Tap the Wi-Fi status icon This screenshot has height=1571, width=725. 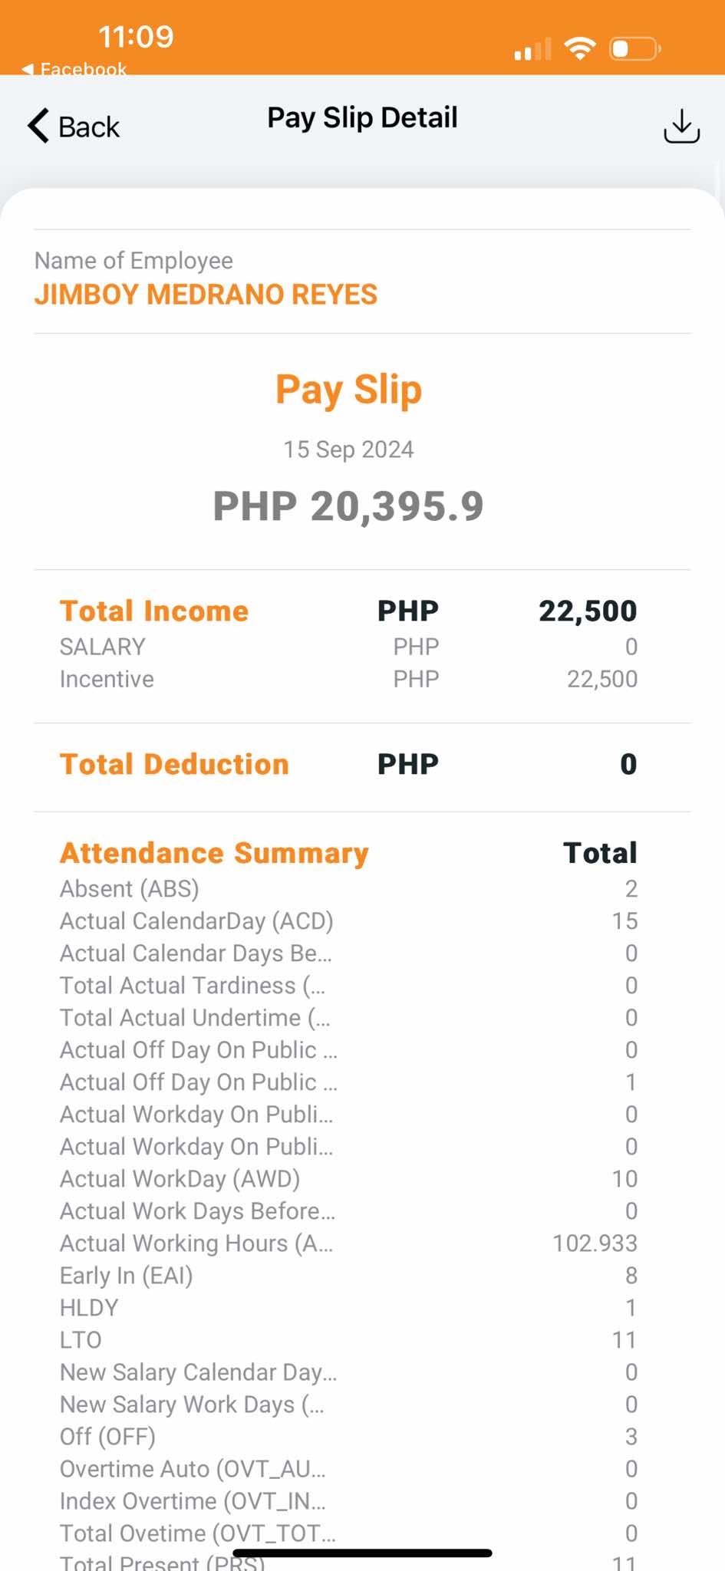click(580, 49)
